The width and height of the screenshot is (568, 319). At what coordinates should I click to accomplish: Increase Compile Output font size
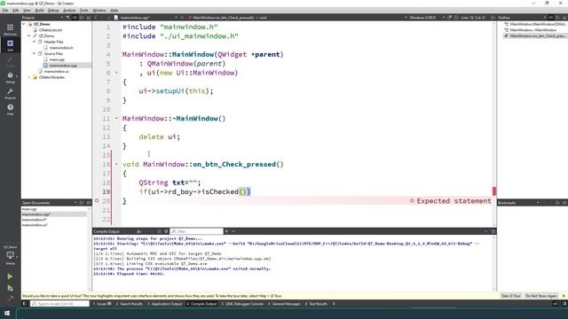tap(226, 231)
